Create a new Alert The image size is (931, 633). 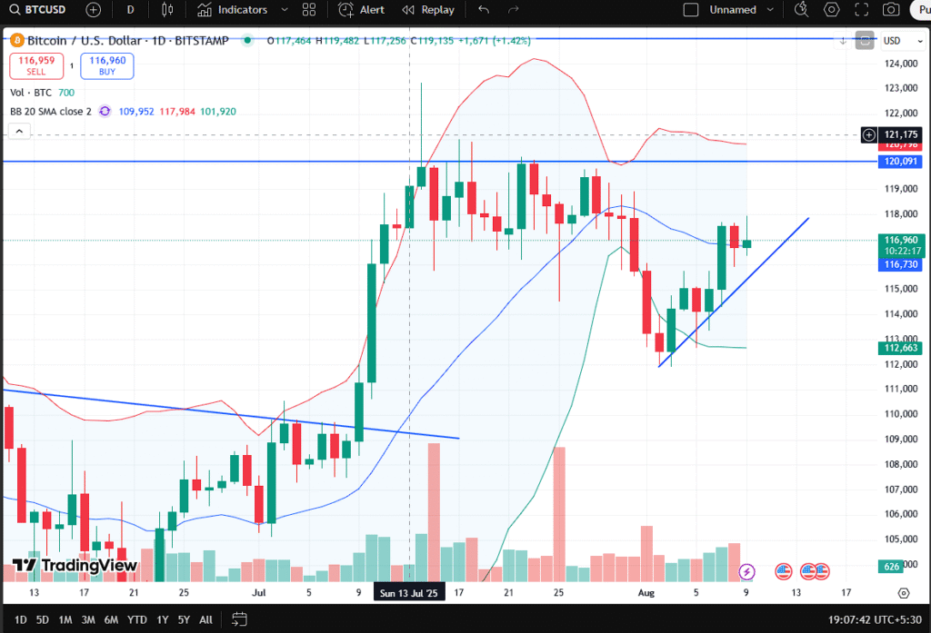(361, 9)
